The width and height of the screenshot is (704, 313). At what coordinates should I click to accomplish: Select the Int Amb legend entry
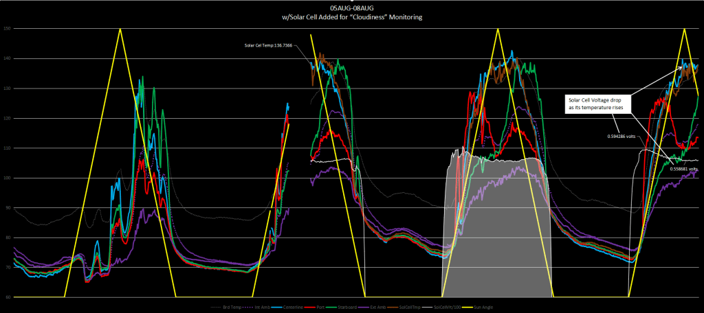[263, 307]
